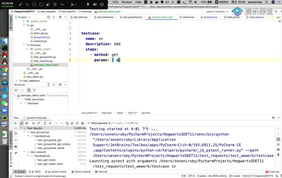Click the undo arrow in recording overlay
The height and width of the screenshot is (178, 282).
click(62, 4)
